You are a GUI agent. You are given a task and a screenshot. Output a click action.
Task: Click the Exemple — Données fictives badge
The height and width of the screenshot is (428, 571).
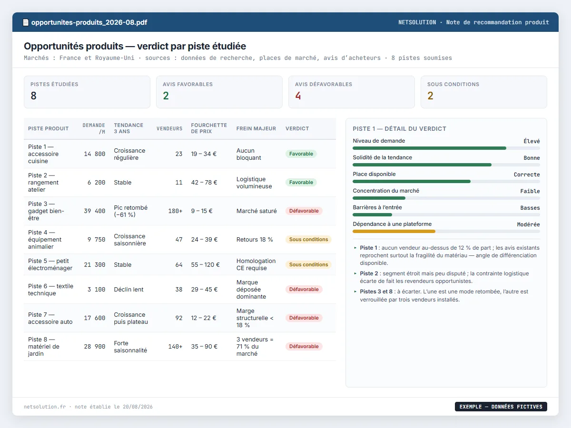click(x=501, y=407)
